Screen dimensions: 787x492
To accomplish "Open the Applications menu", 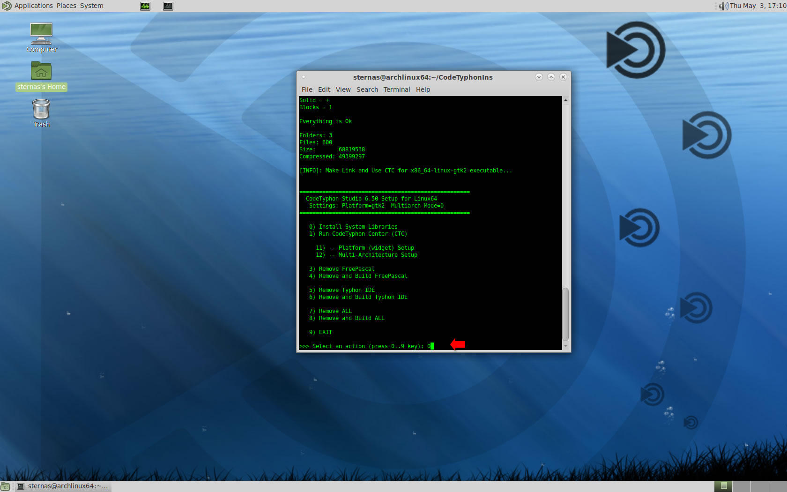I will pos(33,6).
